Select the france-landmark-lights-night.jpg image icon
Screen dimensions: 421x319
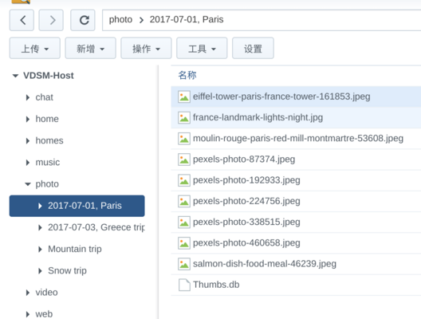click(184, 117)
